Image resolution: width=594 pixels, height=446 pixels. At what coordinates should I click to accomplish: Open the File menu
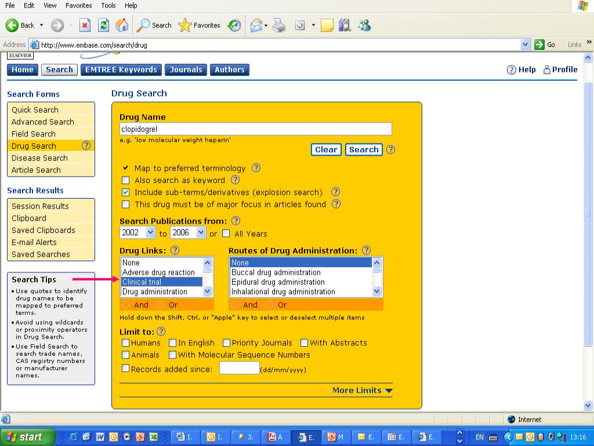coord(10,5)
